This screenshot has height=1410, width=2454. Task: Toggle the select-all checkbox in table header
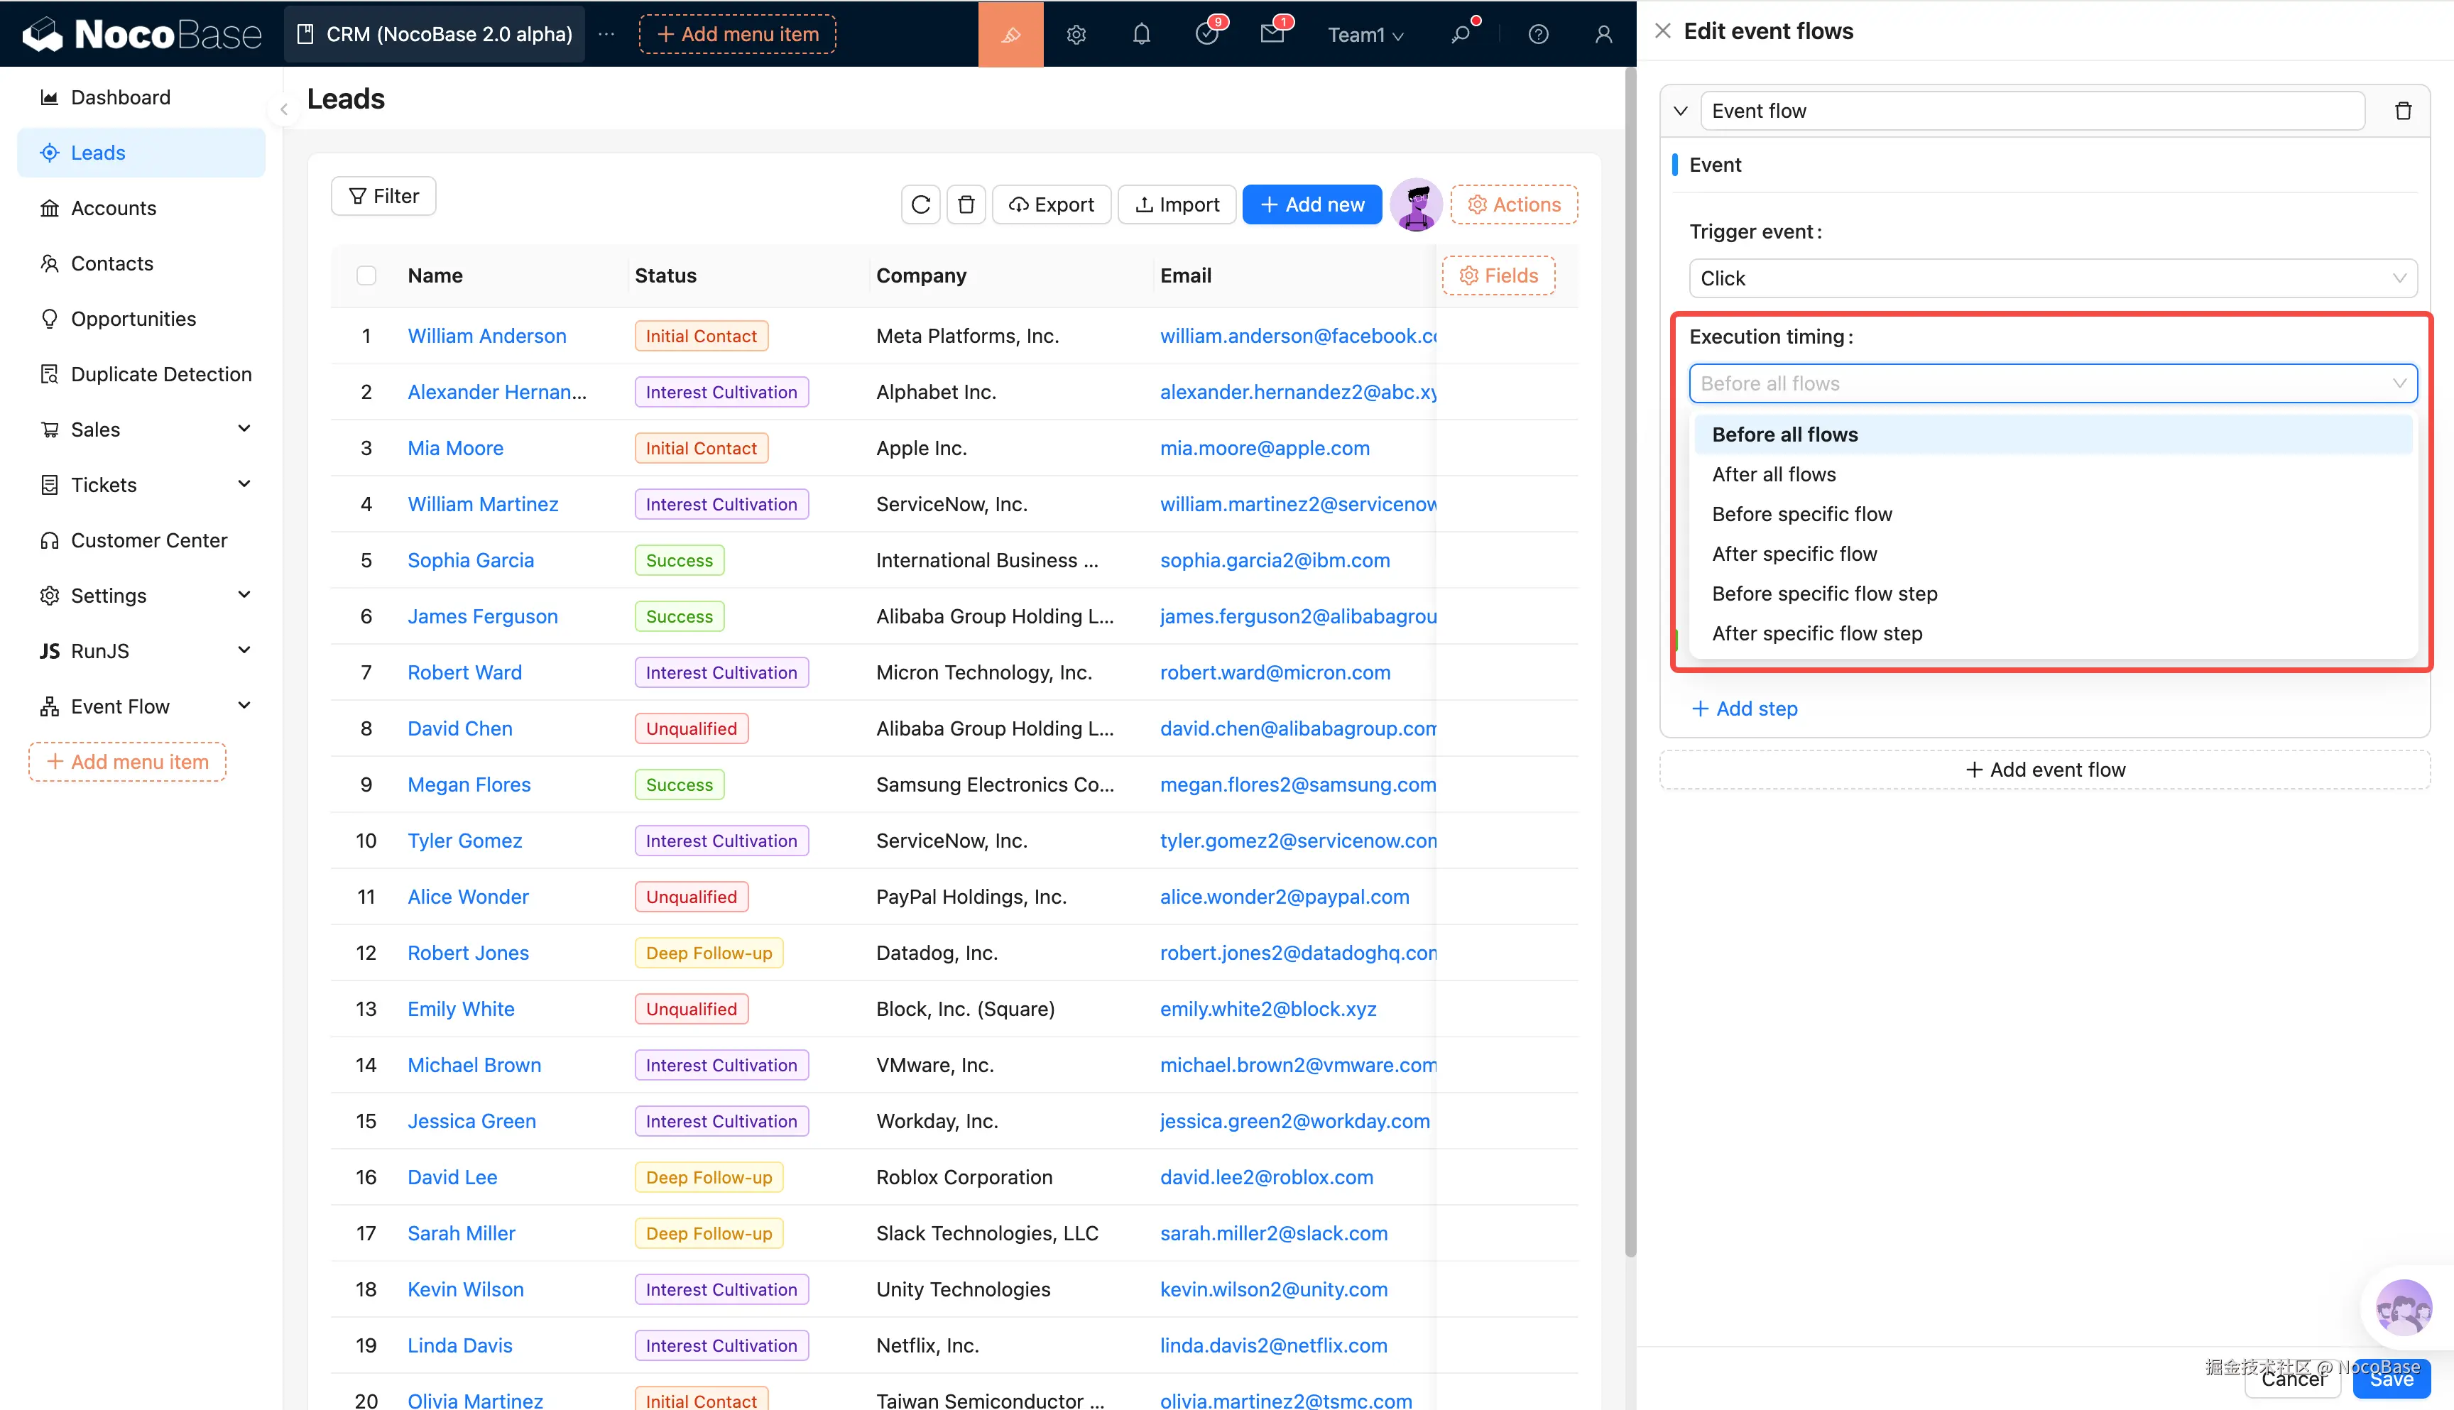(366, 276)
